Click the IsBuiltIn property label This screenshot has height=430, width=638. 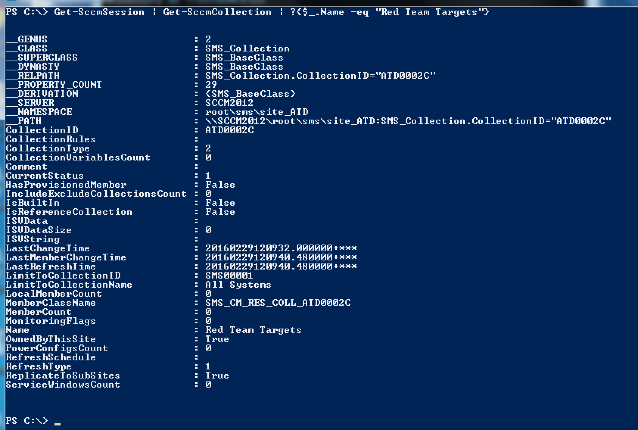click(x=33, y=203)
